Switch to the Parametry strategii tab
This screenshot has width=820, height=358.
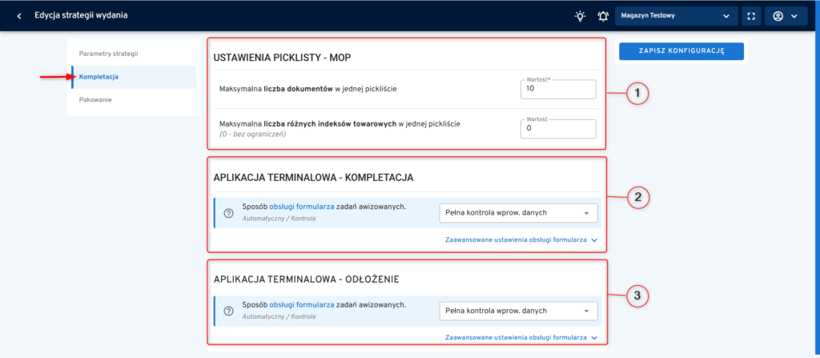pos(109,54)
